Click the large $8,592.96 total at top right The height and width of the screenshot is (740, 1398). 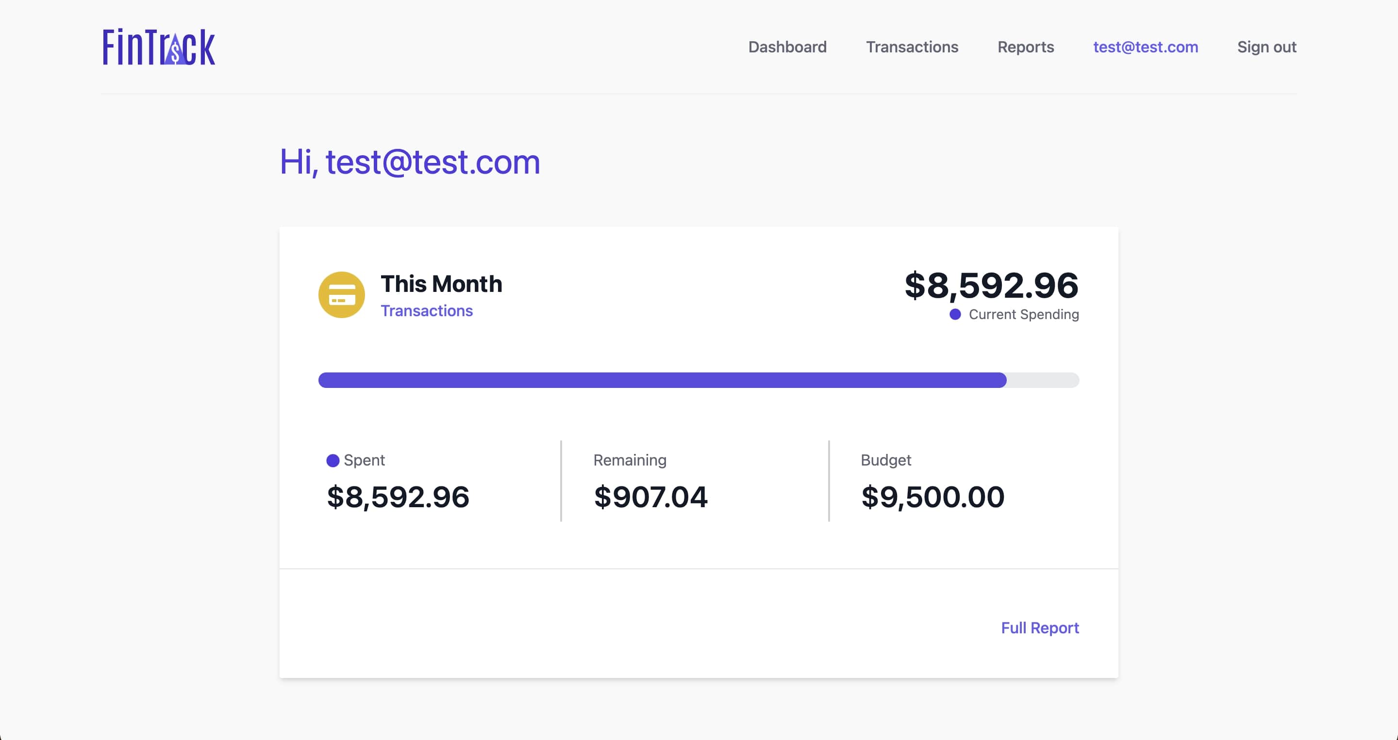click(x=991, y=285)
